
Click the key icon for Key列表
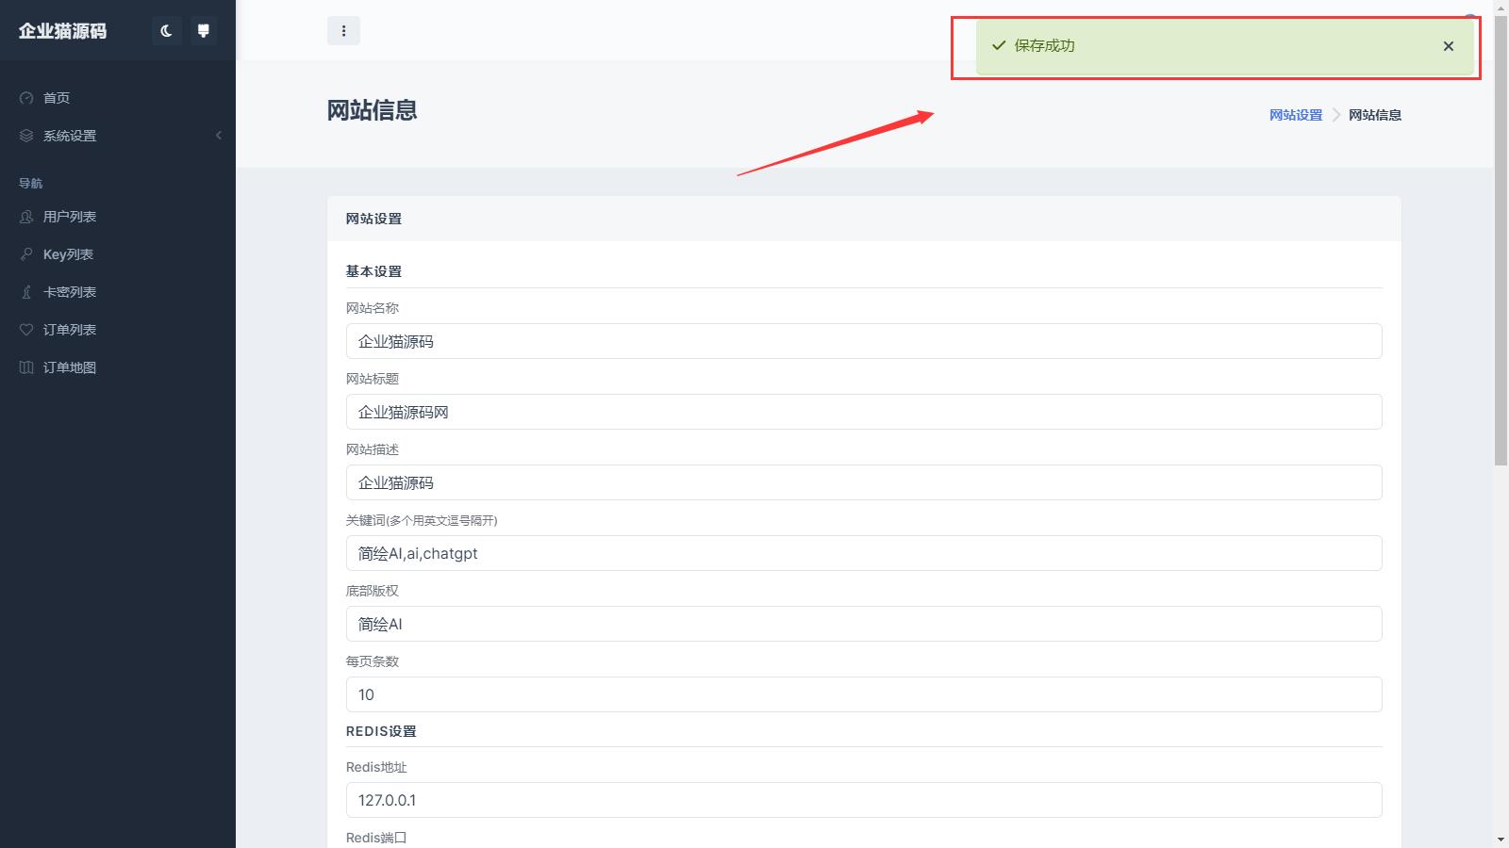pyautogui.click(x=26, y=254)
